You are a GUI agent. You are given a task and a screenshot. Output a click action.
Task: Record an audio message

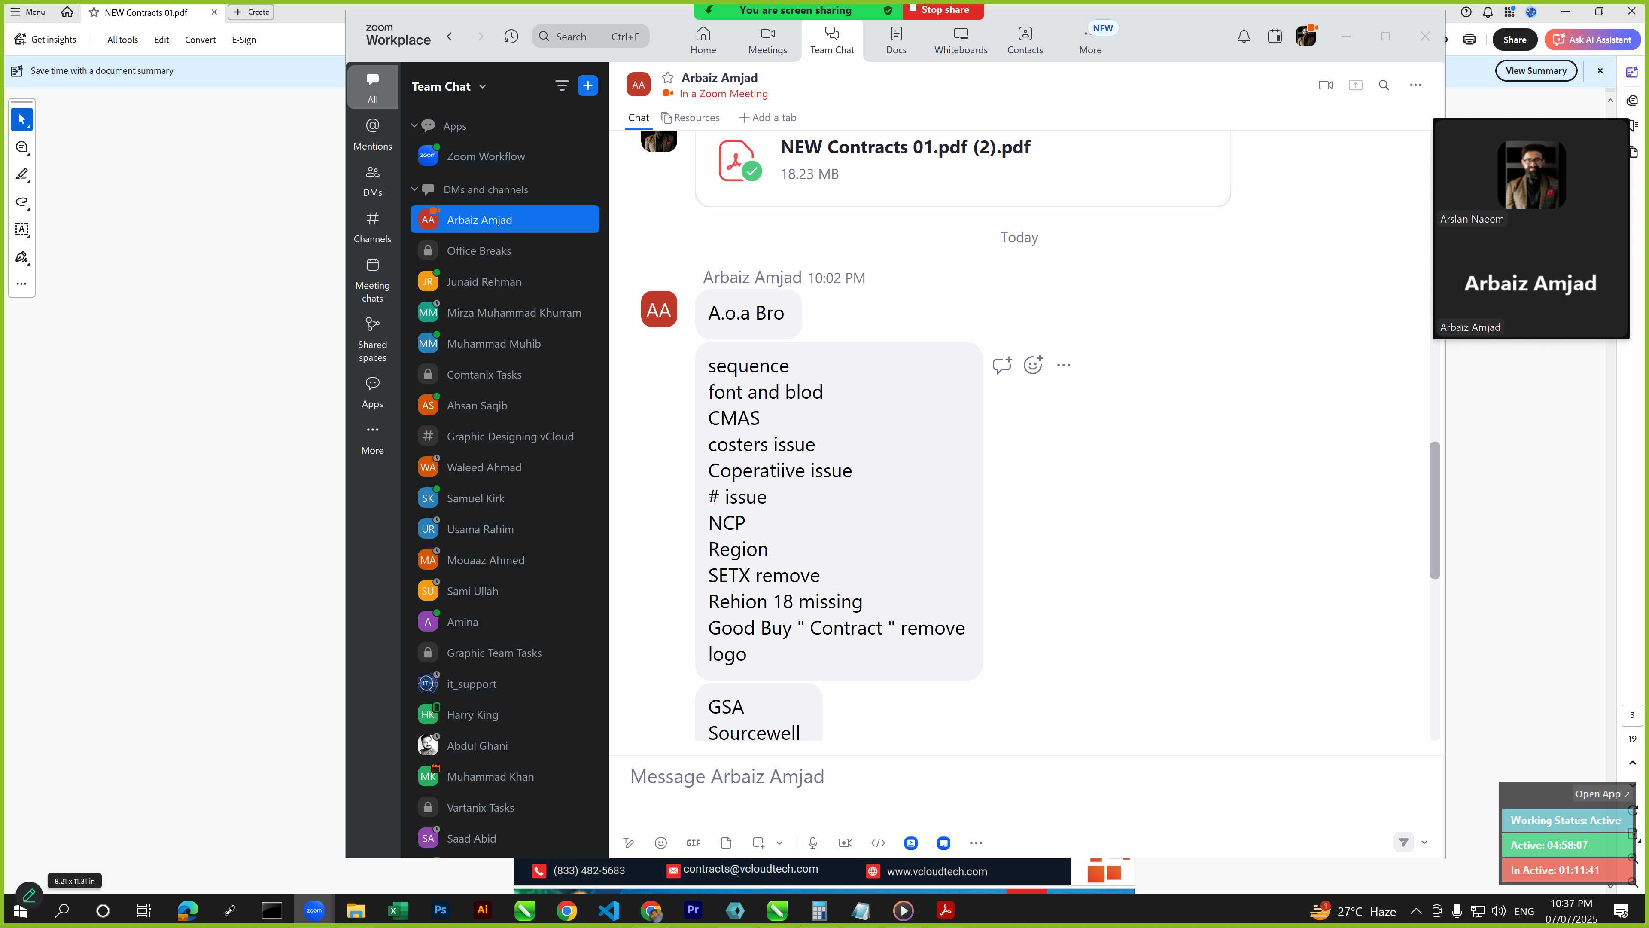click(x=812, y=843)
